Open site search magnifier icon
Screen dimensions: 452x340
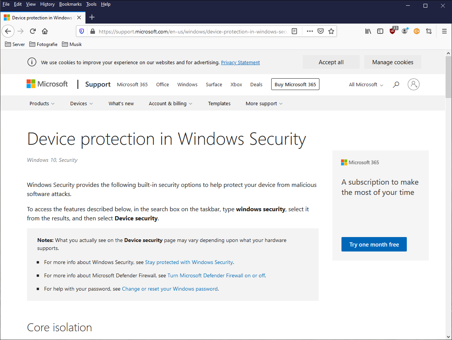click(396, 84)
